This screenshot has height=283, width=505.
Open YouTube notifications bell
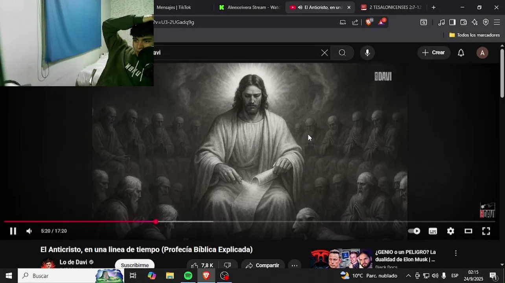coord(461,53)
